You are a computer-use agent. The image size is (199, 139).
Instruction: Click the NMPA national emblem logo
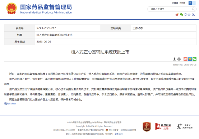click(x=11, y=8)
